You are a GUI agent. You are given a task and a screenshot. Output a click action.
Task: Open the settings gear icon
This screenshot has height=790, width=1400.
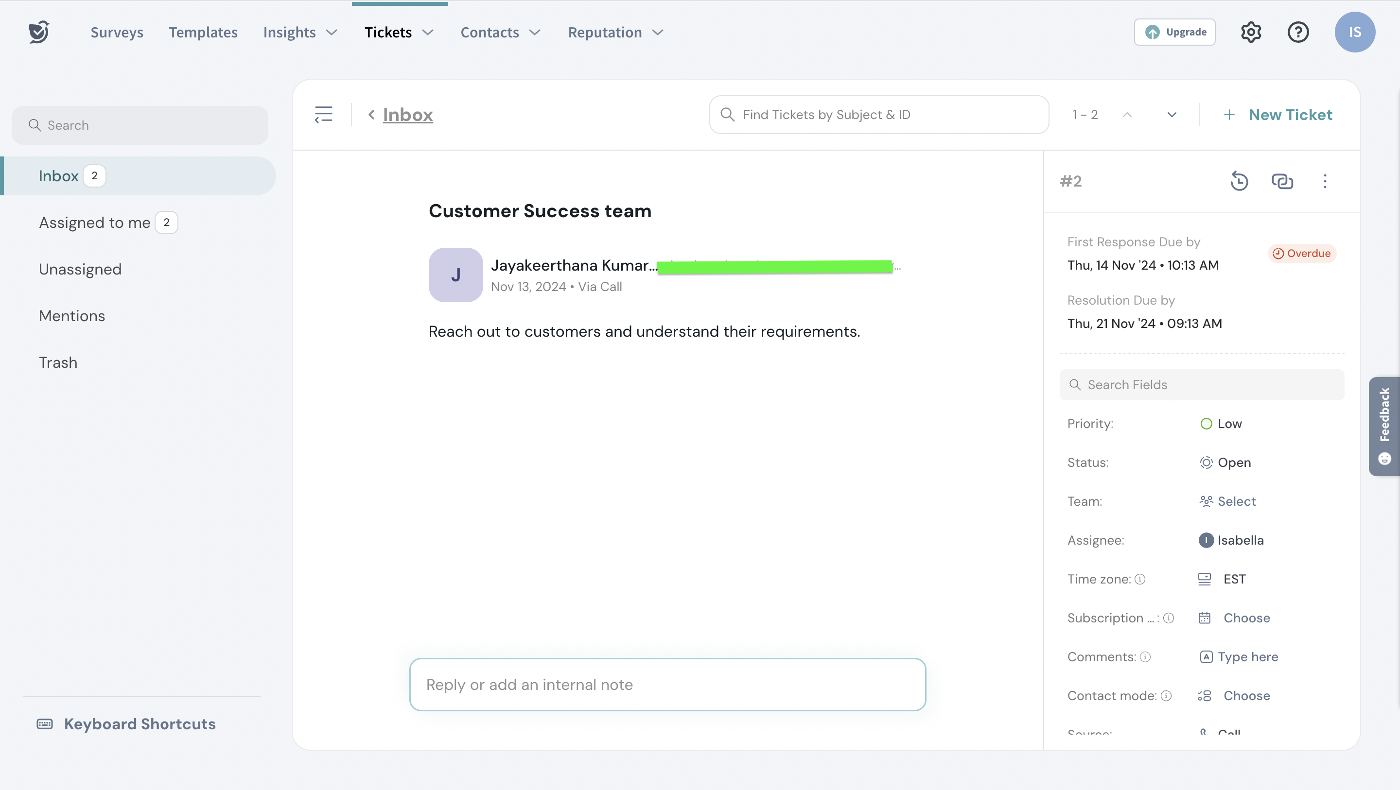click(1251, 32)
